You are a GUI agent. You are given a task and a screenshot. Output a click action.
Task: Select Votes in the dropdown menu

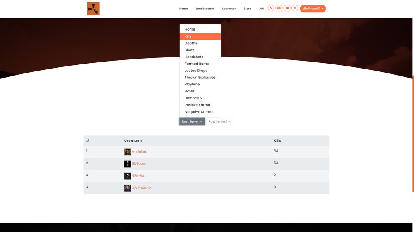[x=200, y=91]
